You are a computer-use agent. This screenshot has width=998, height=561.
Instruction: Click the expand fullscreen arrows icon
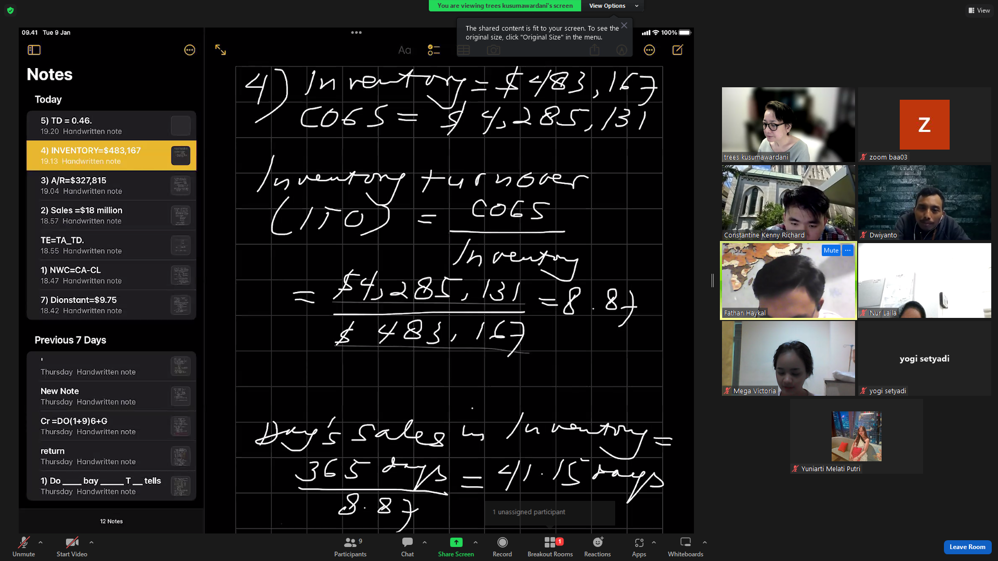220,50
